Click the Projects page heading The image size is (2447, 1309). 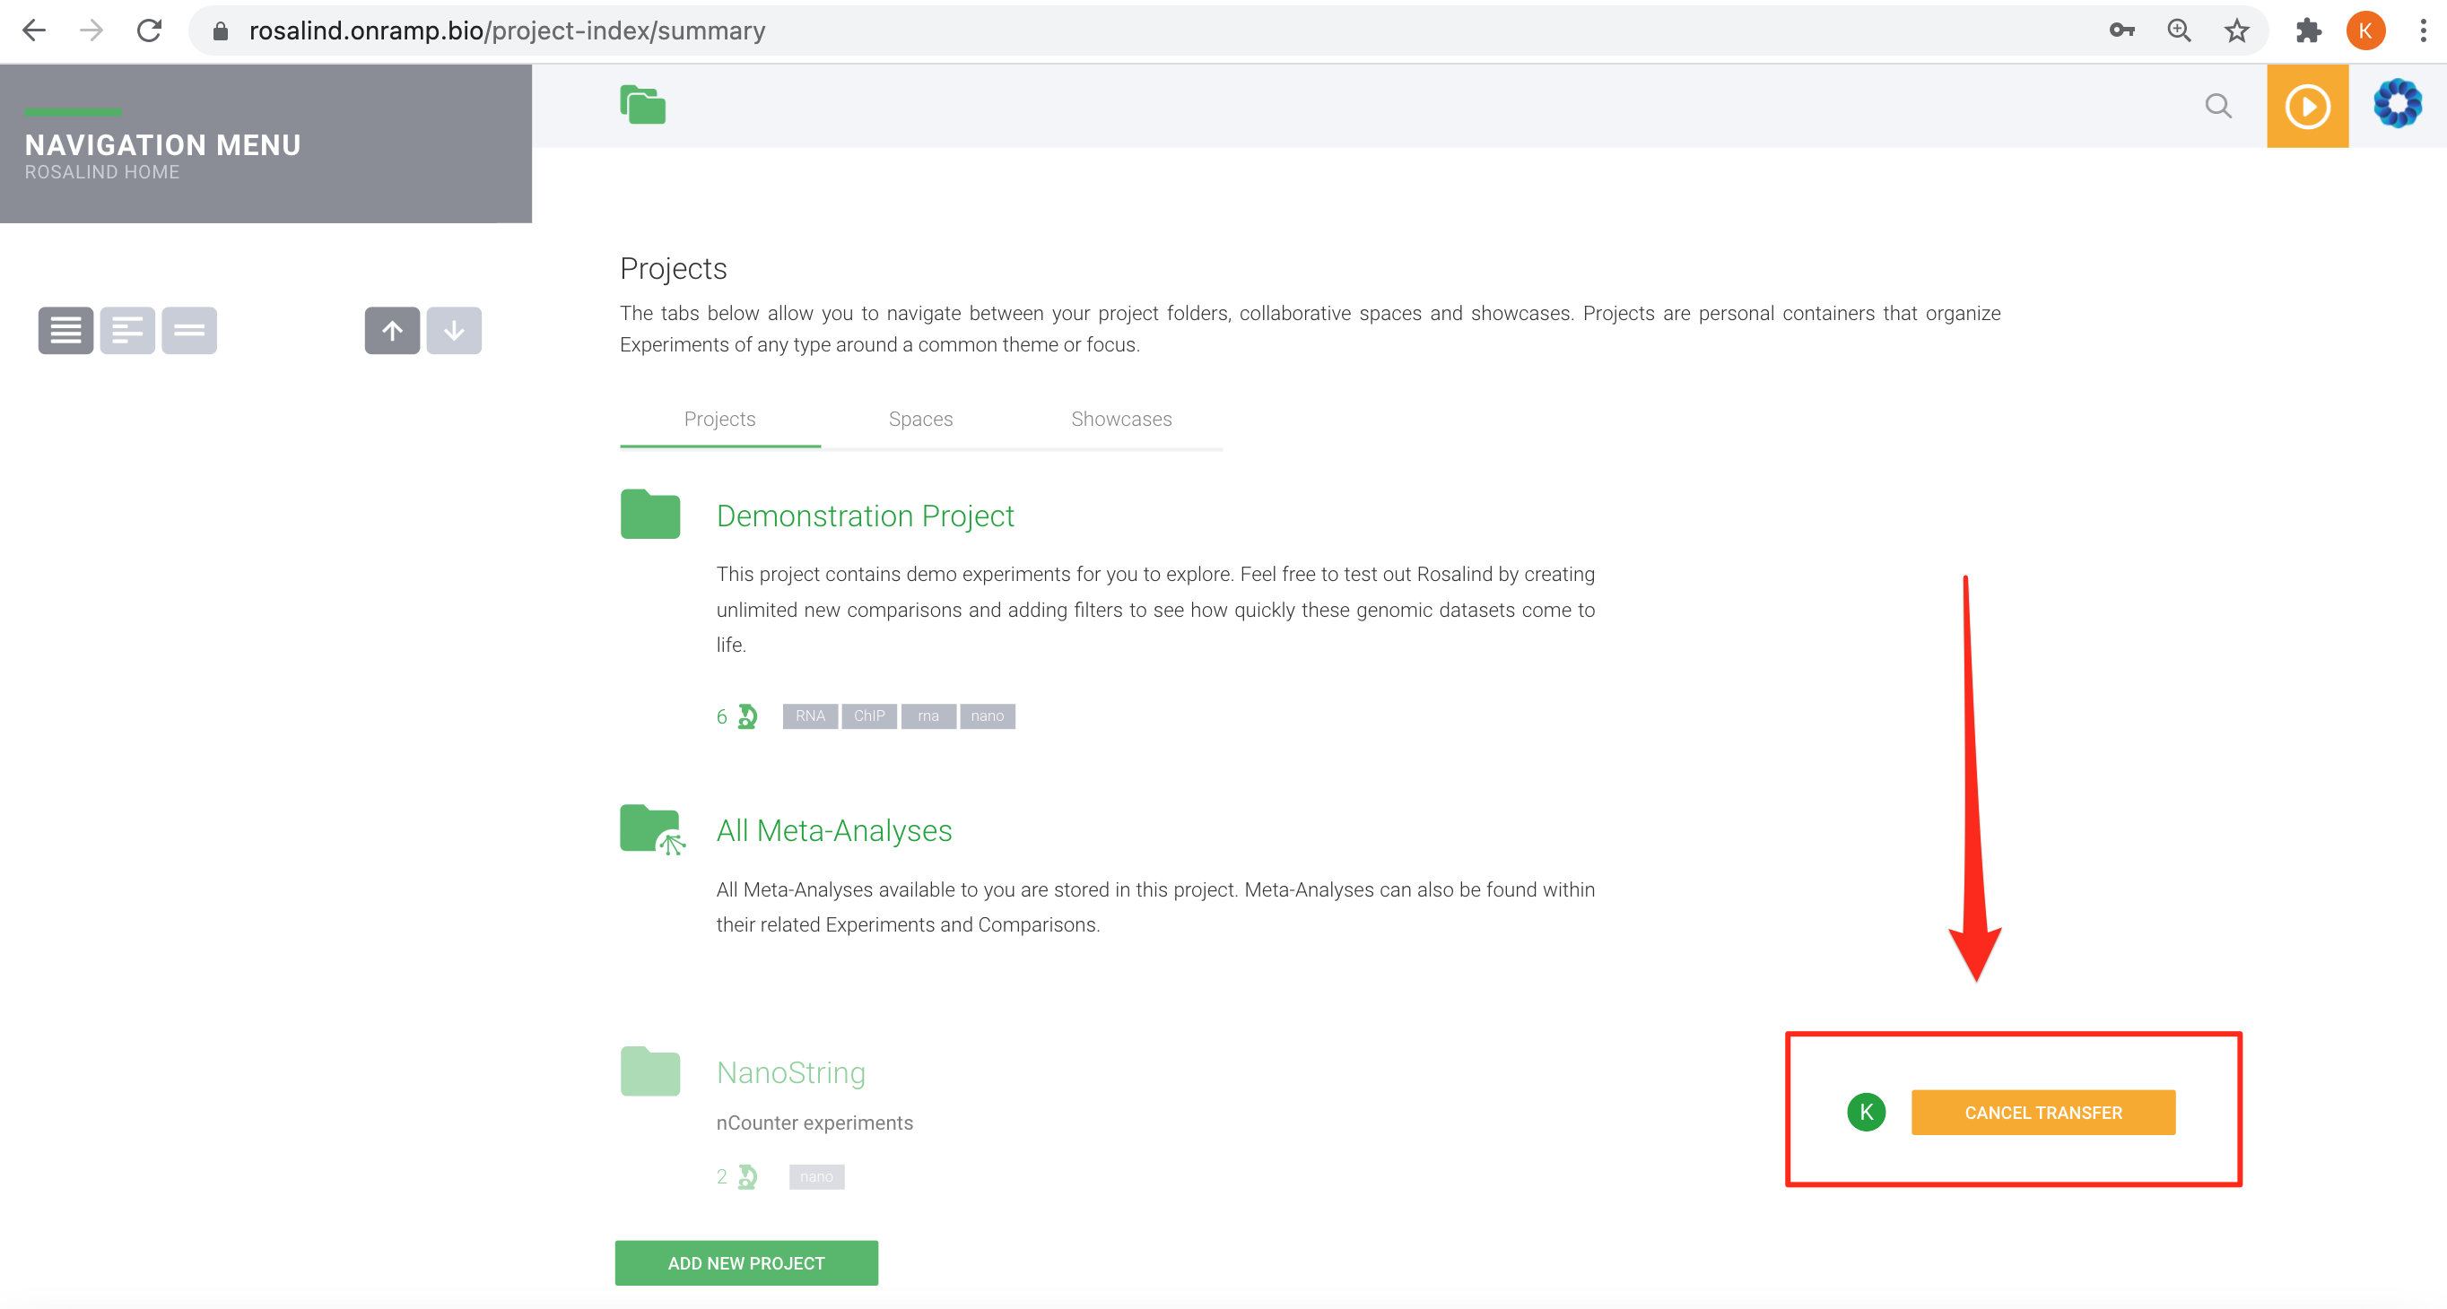pos(674,269)
